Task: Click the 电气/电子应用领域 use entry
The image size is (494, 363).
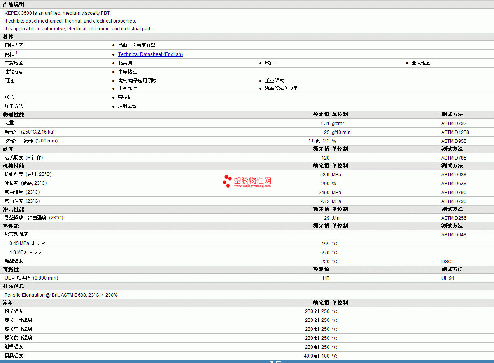Action: pyautogui.click(x=137, y=81)
